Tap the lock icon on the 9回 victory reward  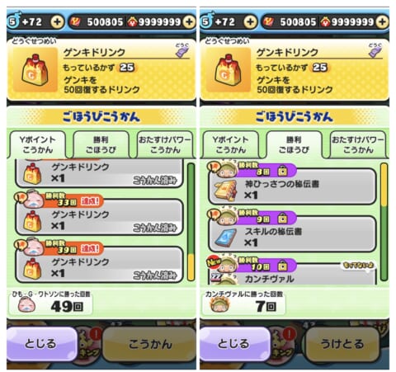coord(282,219)
